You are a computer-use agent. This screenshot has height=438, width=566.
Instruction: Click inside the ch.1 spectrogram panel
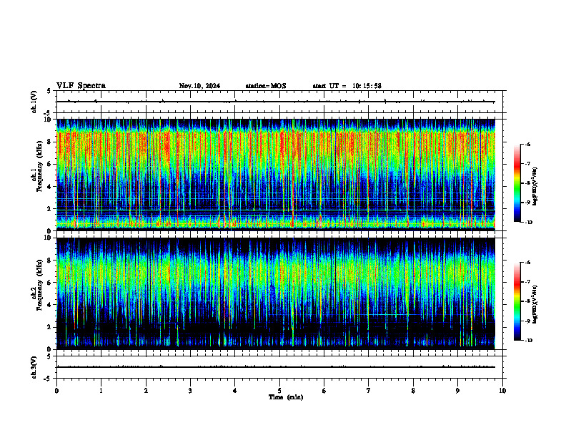[x=276, y=175]
